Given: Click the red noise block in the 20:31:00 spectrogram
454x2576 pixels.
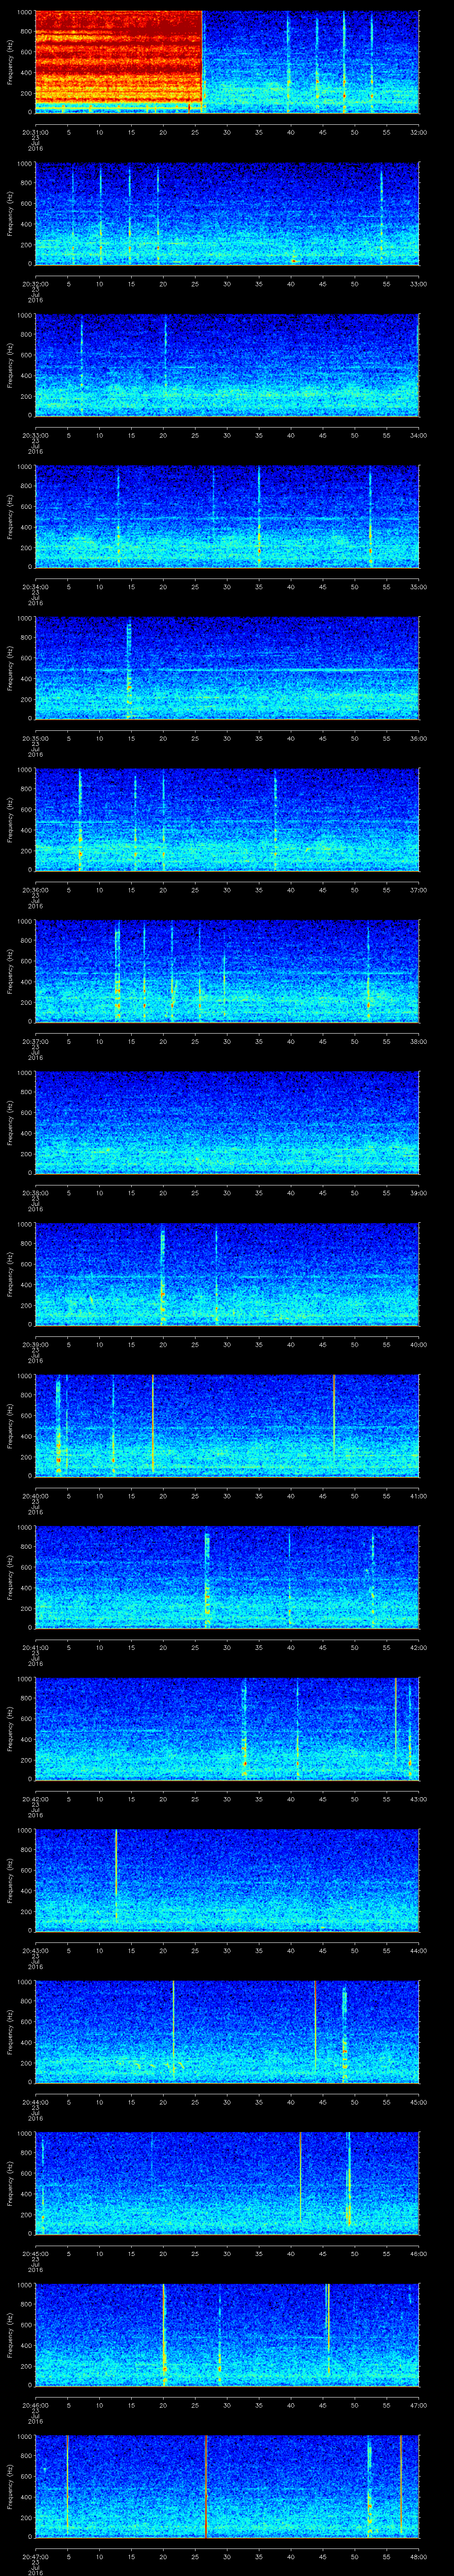Looking at the screenshot, I should [119, 57].
